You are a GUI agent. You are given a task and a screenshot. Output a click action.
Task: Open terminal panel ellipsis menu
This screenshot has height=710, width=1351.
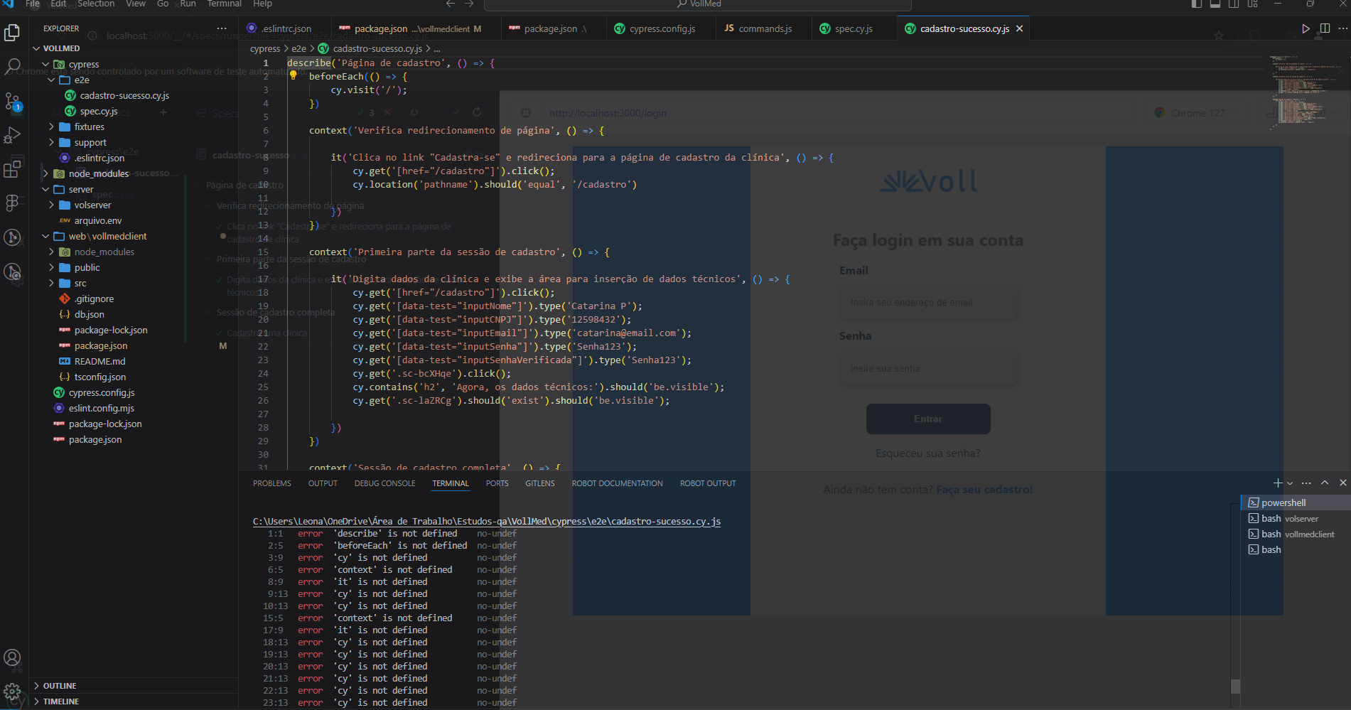1306,483
